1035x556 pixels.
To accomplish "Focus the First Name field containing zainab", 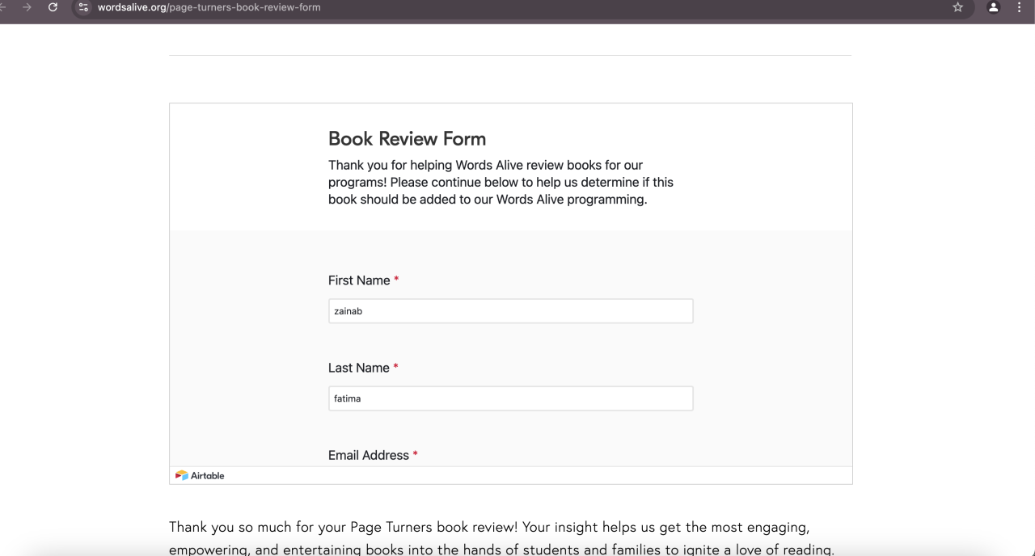I will click(510, 311).
